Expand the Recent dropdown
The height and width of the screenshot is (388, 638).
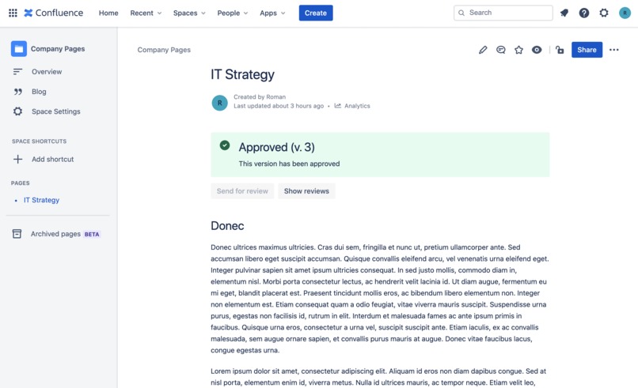(146, 13)
